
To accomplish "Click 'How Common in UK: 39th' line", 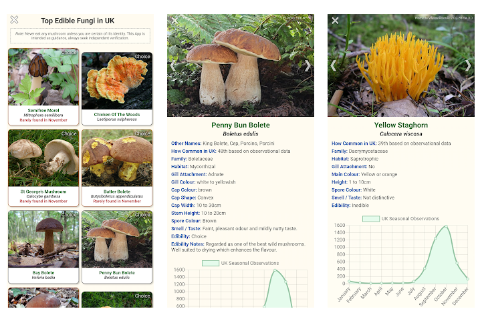I will (391, 143).
